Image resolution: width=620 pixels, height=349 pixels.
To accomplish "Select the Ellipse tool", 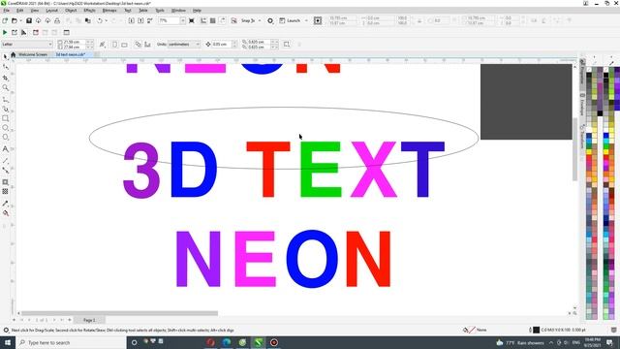I will 6,128.
